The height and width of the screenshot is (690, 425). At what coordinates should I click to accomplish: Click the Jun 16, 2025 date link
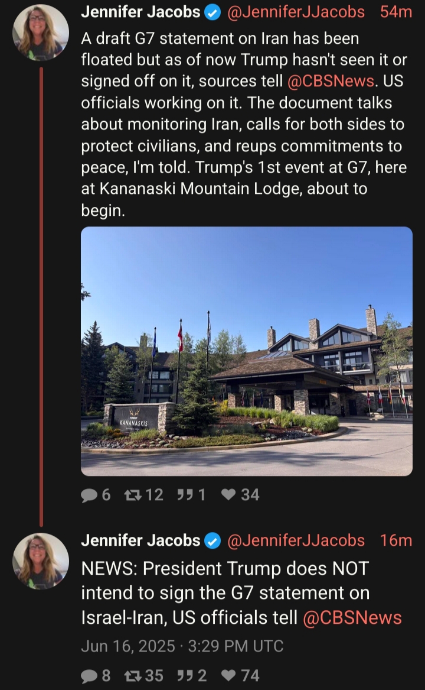pyautogui.click(x=182, y=646)
